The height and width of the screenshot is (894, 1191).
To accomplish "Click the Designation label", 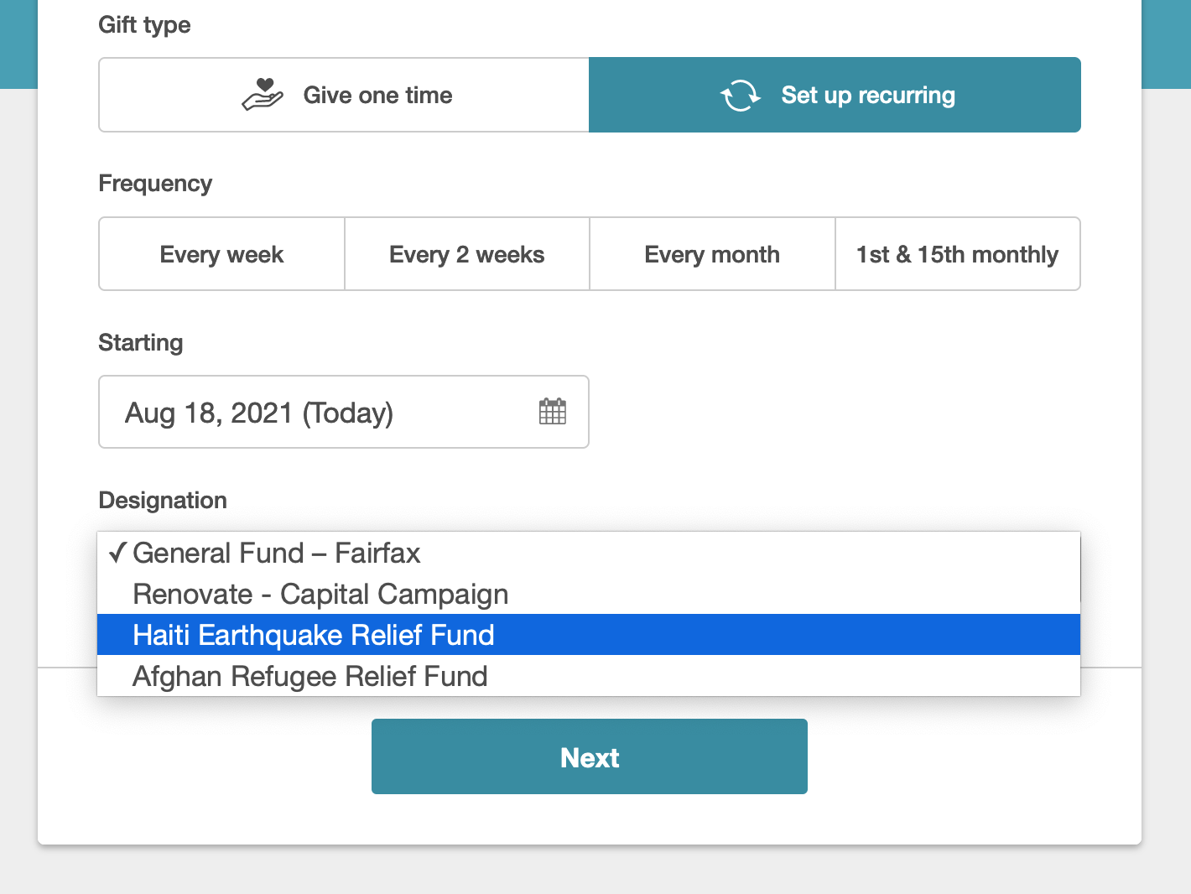I will tap(163, 501).
